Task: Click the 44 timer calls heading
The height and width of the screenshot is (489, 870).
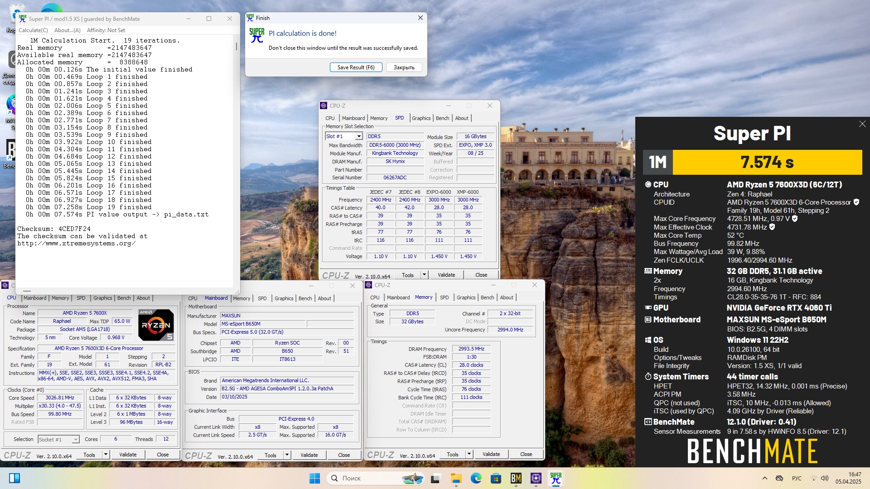Action: [x=752, y=377]
